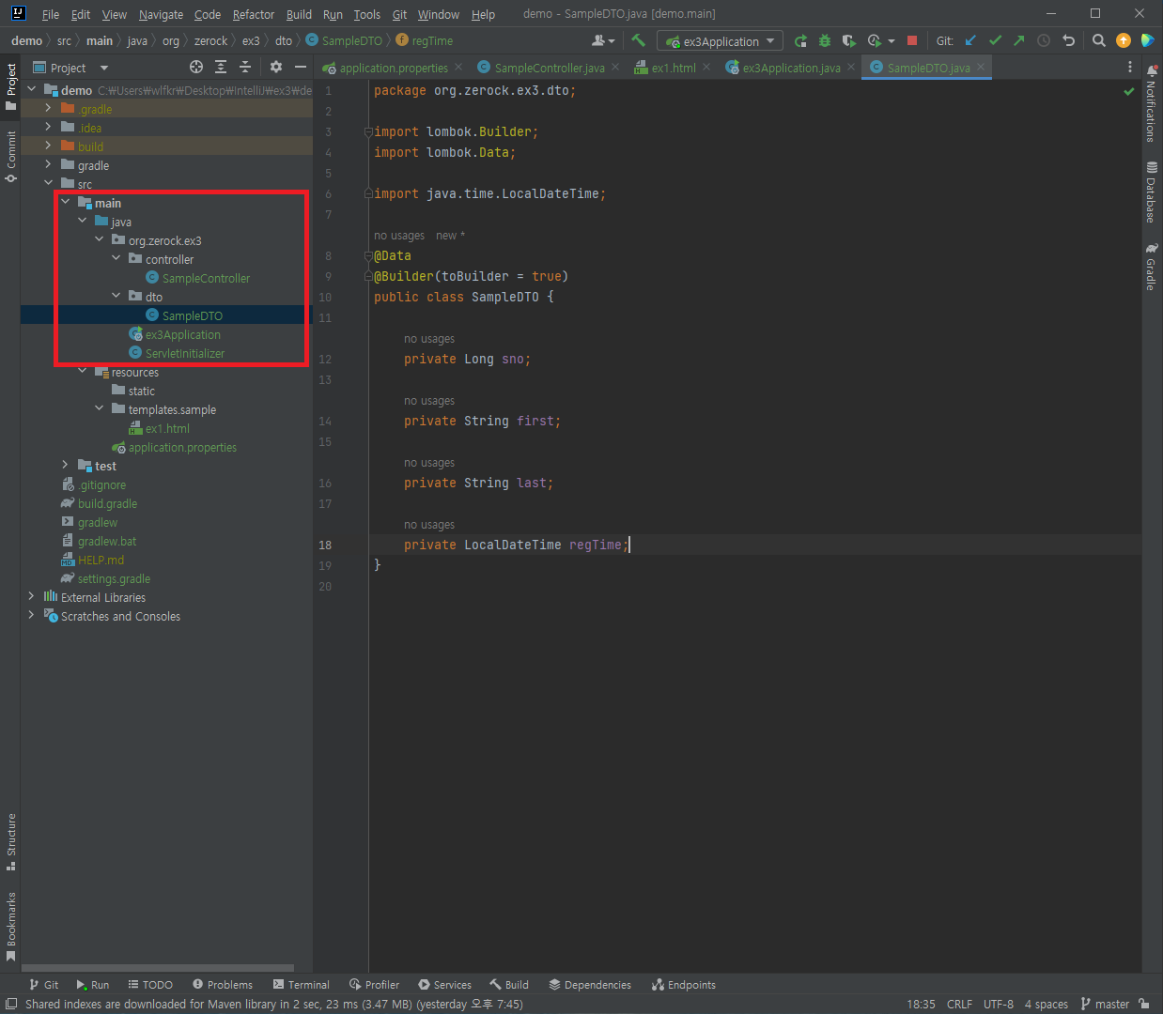Collapse the controller package
This screenshot has width=1163, height=1014.
(116, 258)
